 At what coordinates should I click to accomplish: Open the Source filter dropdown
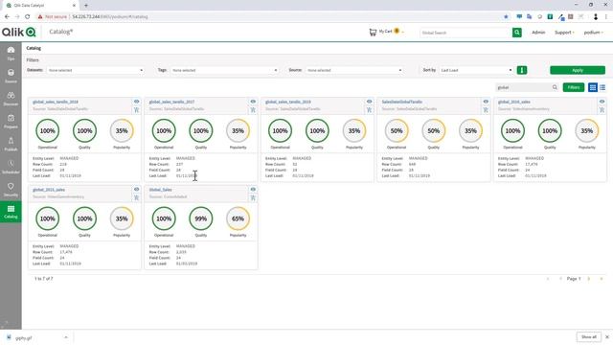354,70
